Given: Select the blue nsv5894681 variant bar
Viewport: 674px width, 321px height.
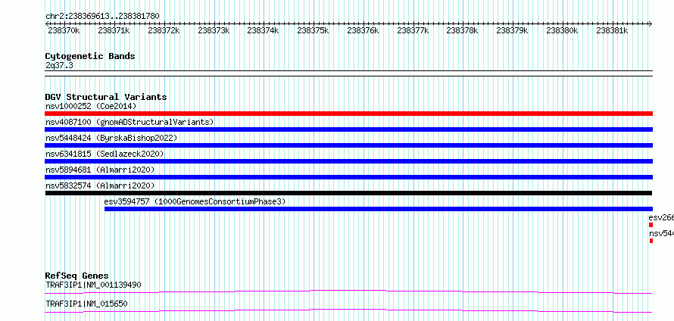Looking at the screenshot, I should (348, 177).
